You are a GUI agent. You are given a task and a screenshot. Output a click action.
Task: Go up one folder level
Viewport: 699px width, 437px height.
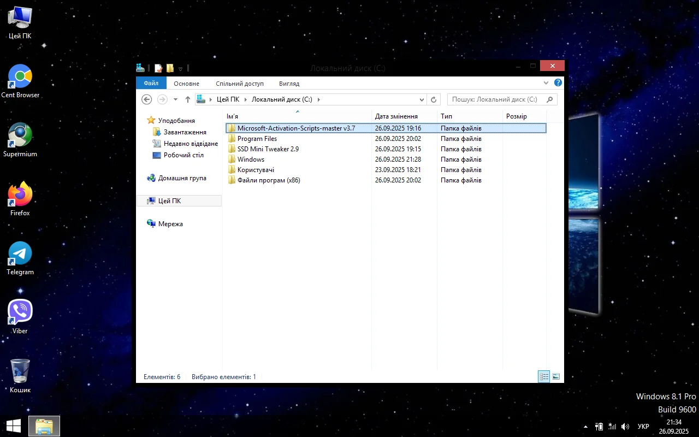tap(188, 99)
